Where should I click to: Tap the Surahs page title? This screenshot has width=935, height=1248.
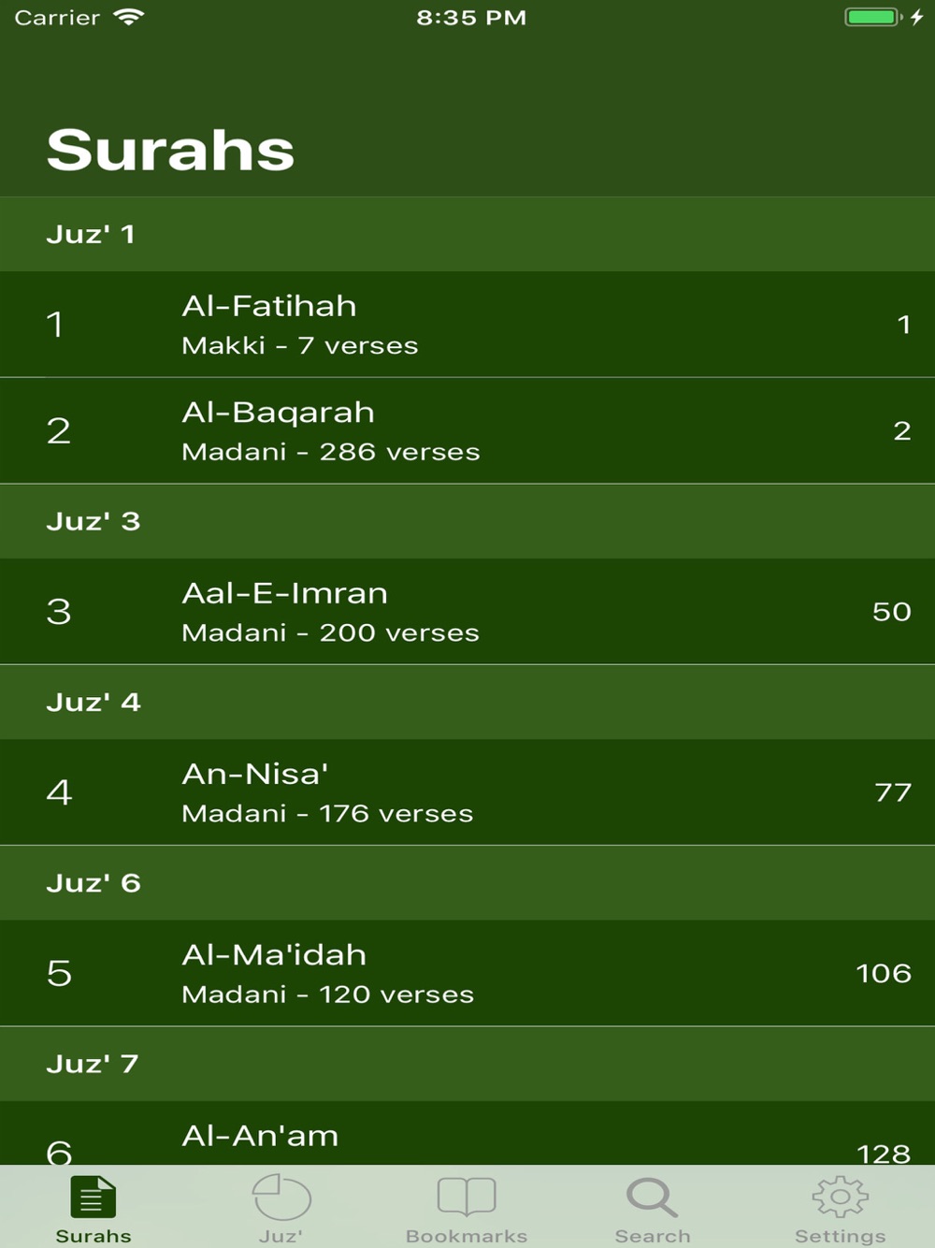tap(170, 150)
